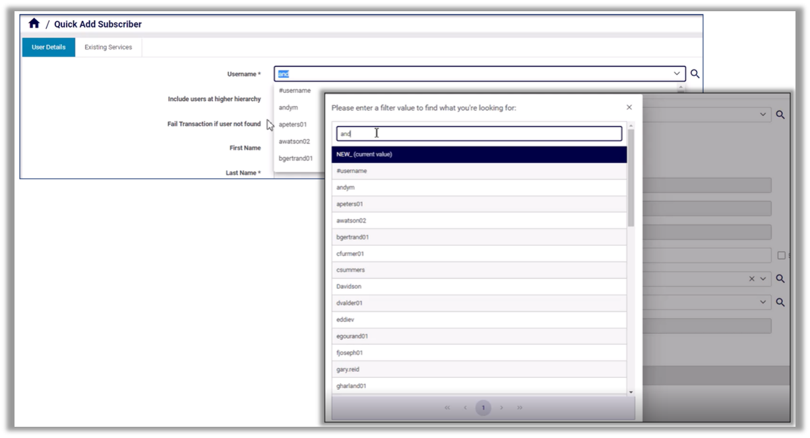Click the filter dialog list scrollbar thumb
Screen dimensions: 810x438
[x=631, y=178]
